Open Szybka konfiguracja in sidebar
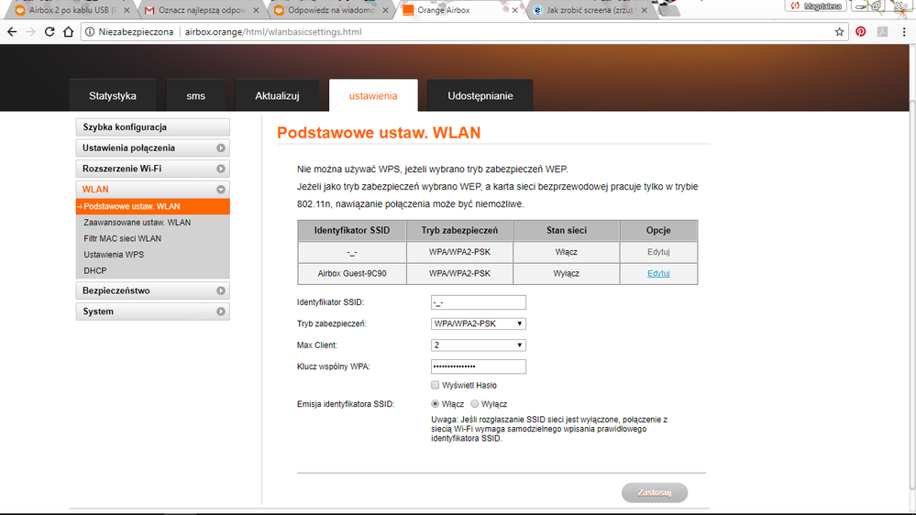 [152, 127]
